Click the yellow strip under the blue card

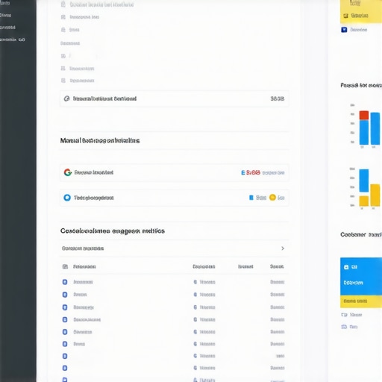click(x=361, y=301)
